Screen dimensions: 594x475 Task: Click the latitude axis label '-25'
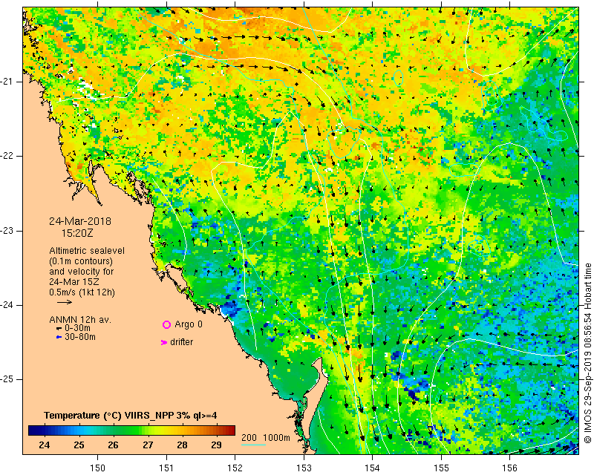[7, 379]
